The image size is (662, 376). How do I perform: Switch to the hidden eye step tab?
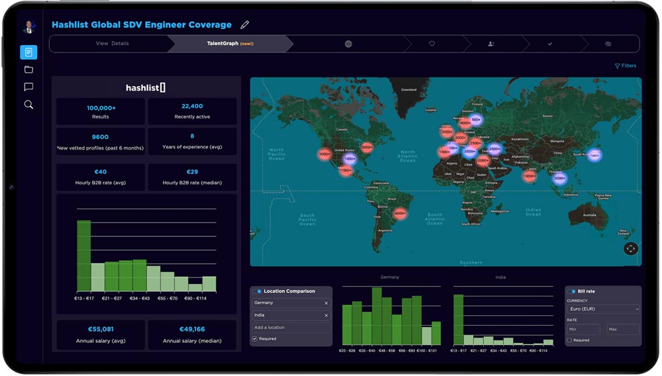click(608, 44)
